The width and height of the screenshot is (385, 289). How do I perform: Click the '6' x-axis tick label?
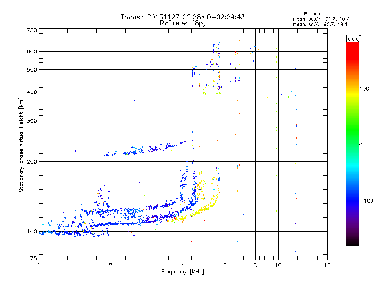click(225, 265)
